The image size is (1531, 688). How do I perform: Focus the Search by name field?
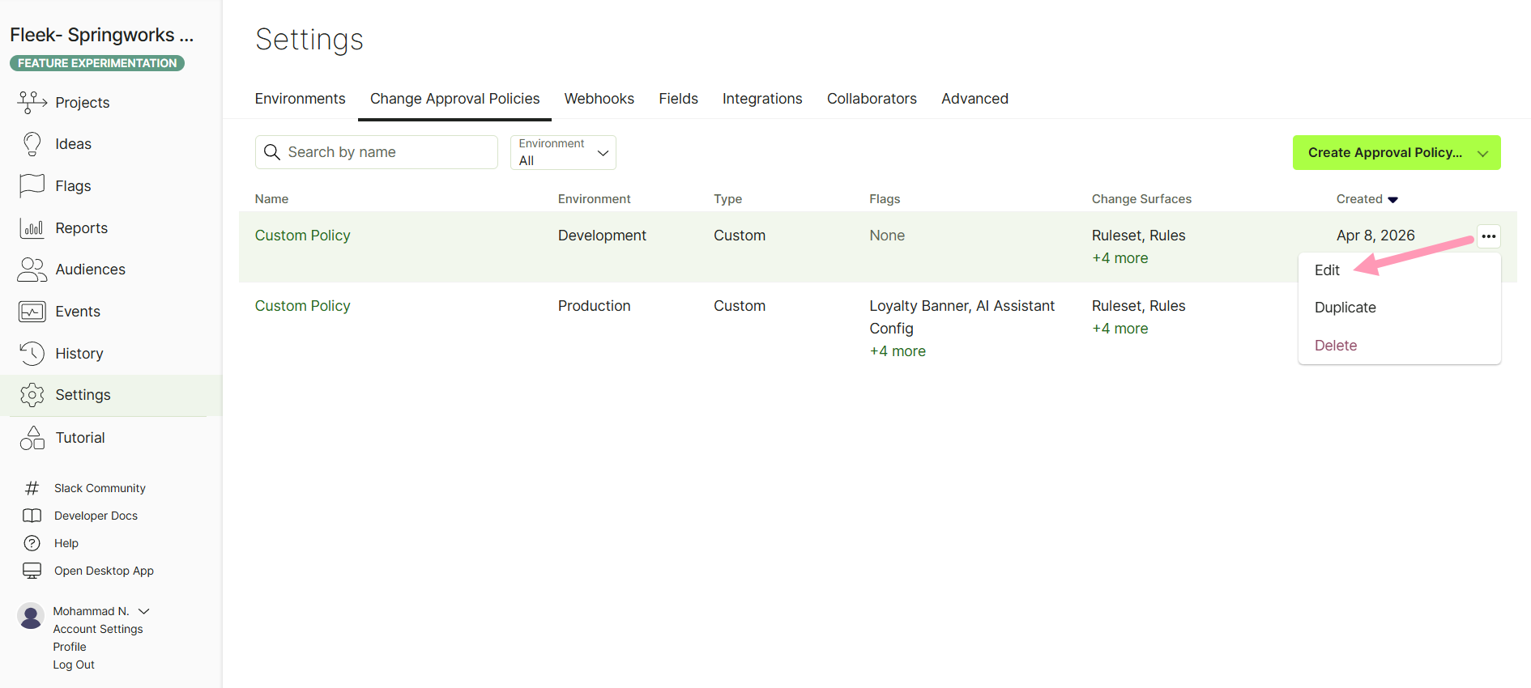point(377,152)
